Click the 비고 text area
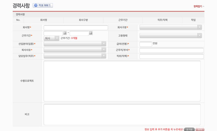Image resolution: width=217 pixels, height=131 pixels. click(x=122, y=114)
